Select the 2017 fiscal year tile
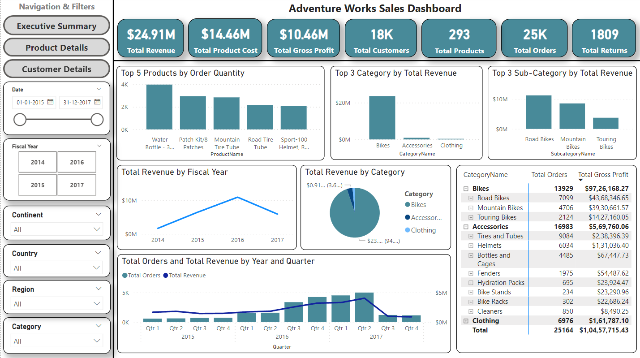Viewport: 640px width, 358px height. [x=77, y=185]
